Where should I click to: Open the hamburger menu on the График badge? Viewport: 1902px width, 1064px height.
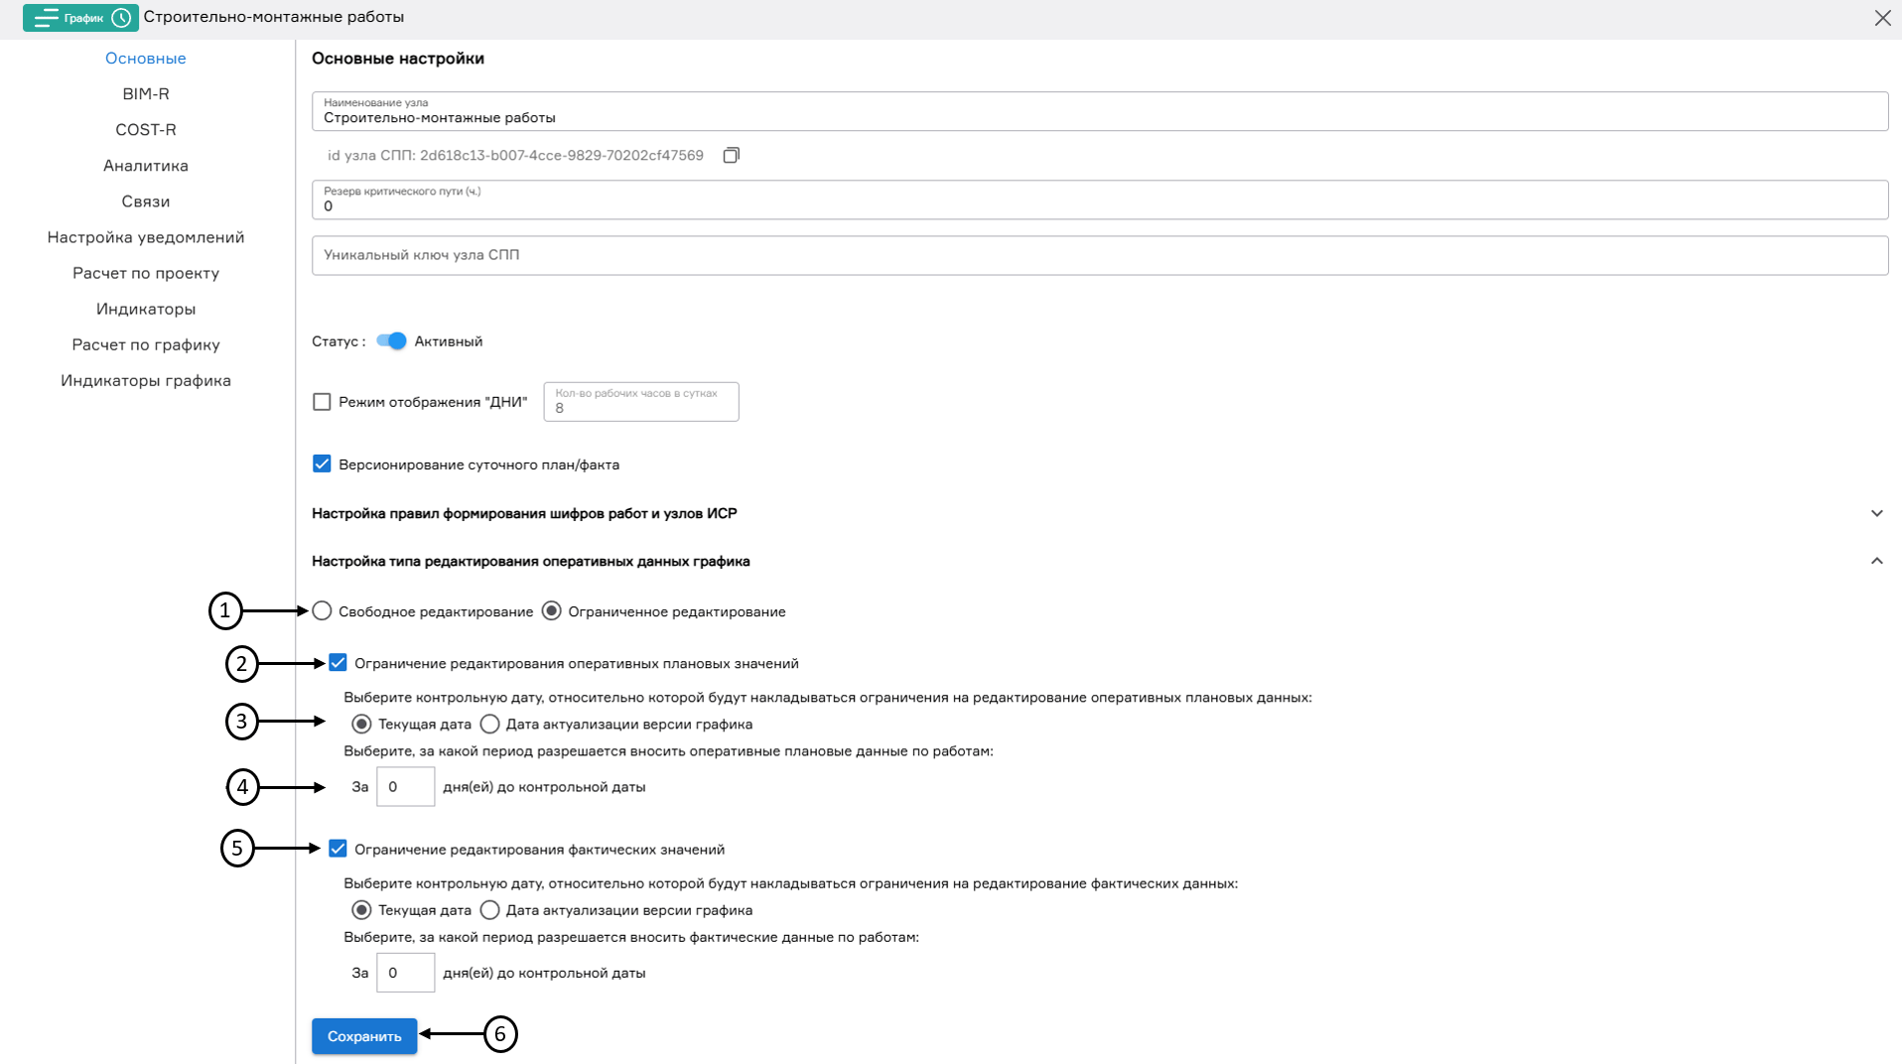(x=46, y=17)
